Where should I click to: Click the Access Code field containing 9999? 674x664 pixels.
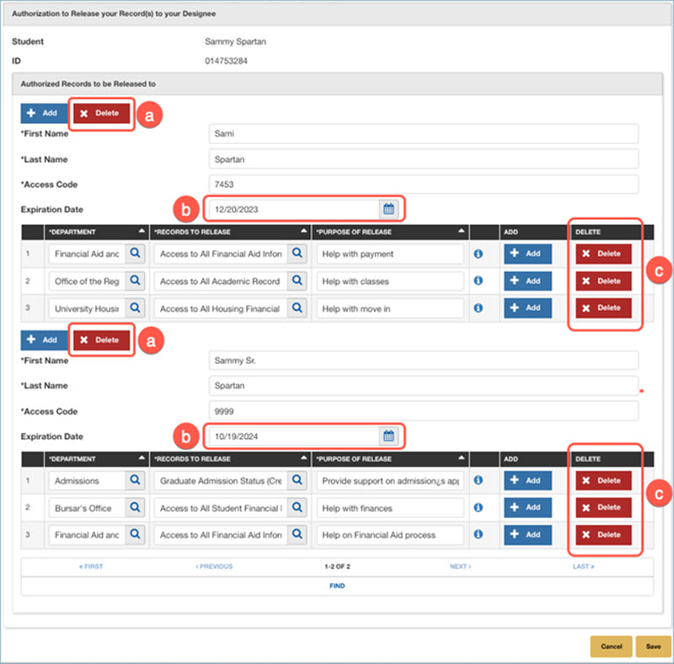(423, 411)
